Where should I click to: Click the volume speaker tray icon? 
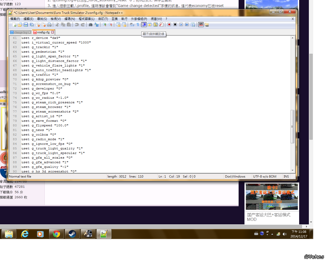tap(284, 234)
